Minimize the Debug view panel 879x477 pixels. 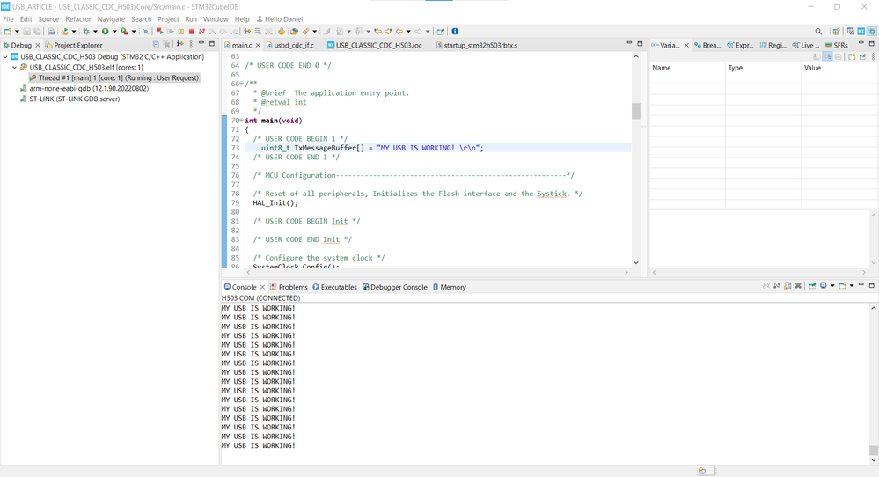click(x=201, y=44)
